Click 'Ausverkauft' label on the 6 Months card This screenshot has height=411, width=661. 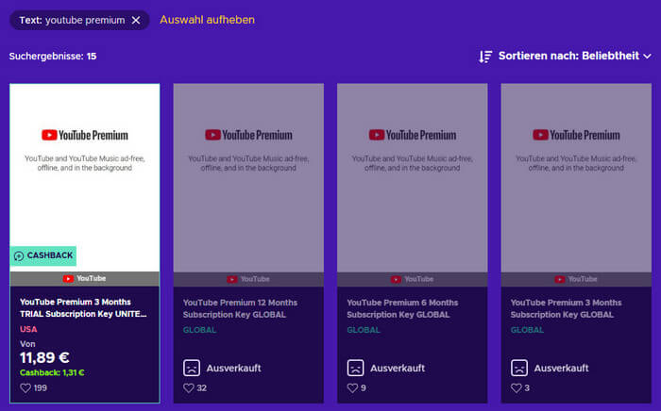pos(398,368)
